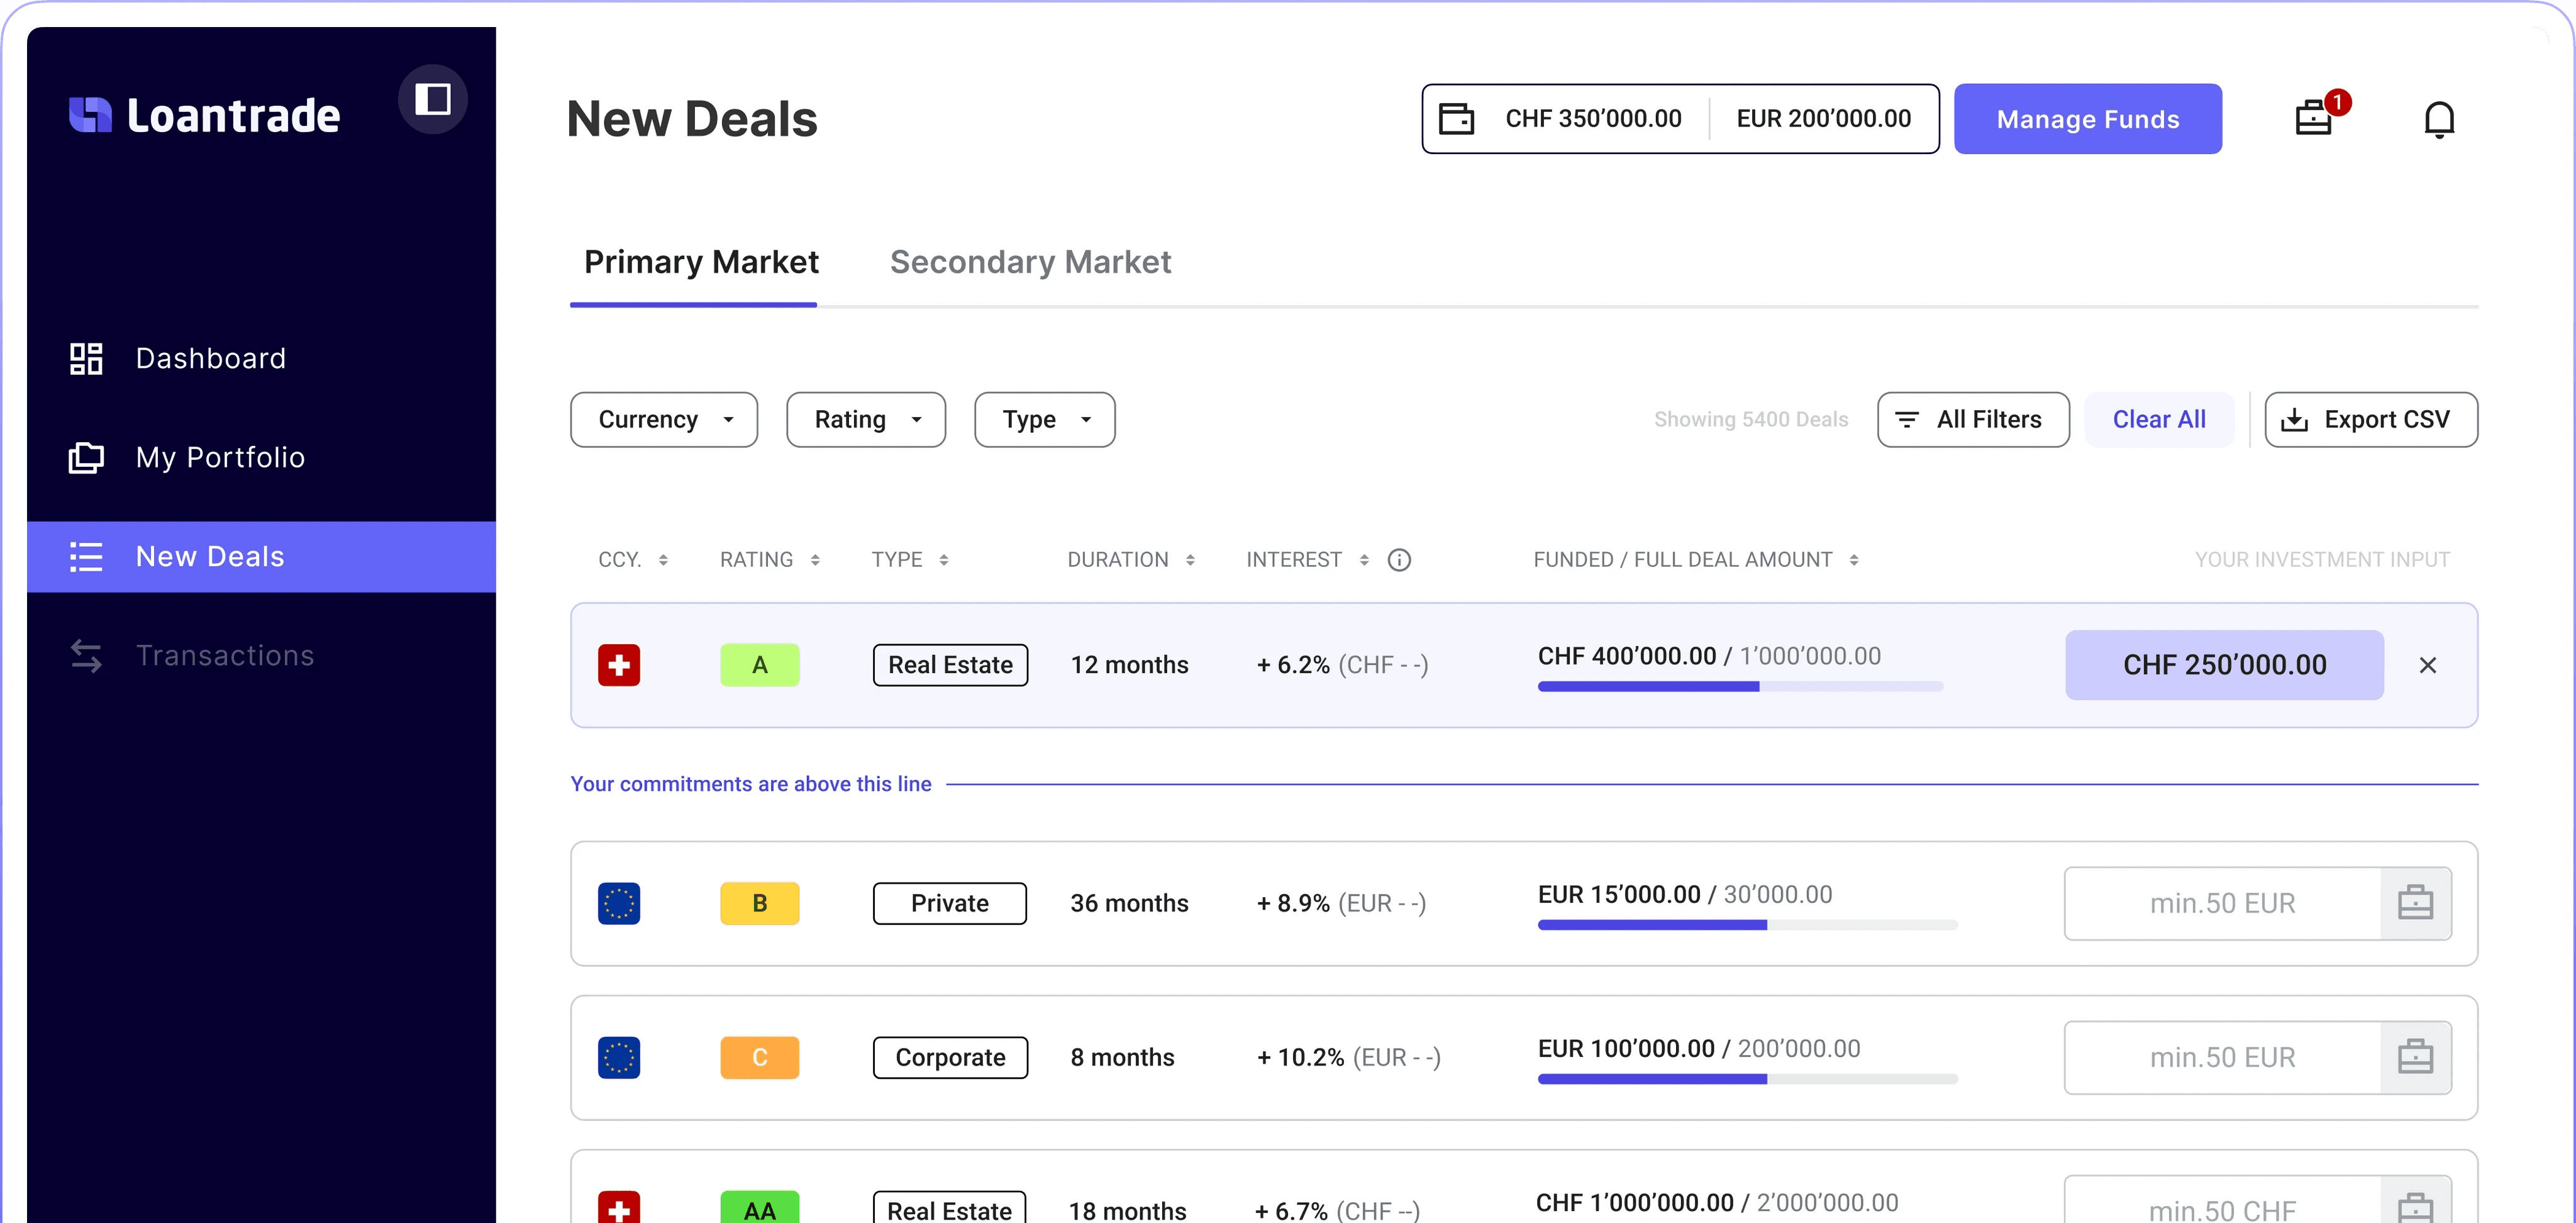
Task: Open the briefcase cart with badge
Action: pos(2313,118)
